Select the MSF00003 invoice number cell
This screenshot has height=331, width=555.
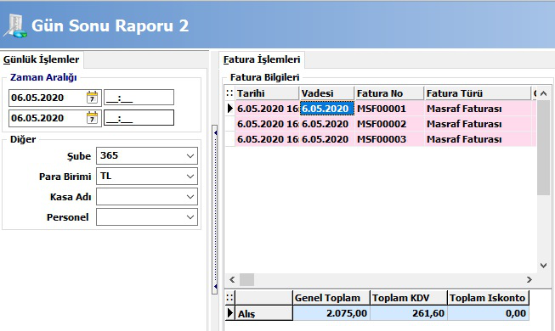point(389,139)
